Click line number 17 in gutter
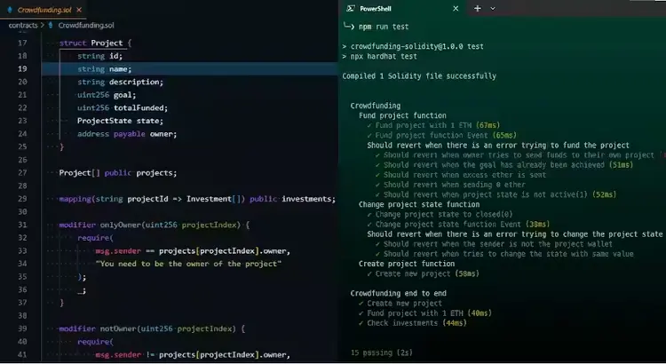 click(x=22, y=43)
